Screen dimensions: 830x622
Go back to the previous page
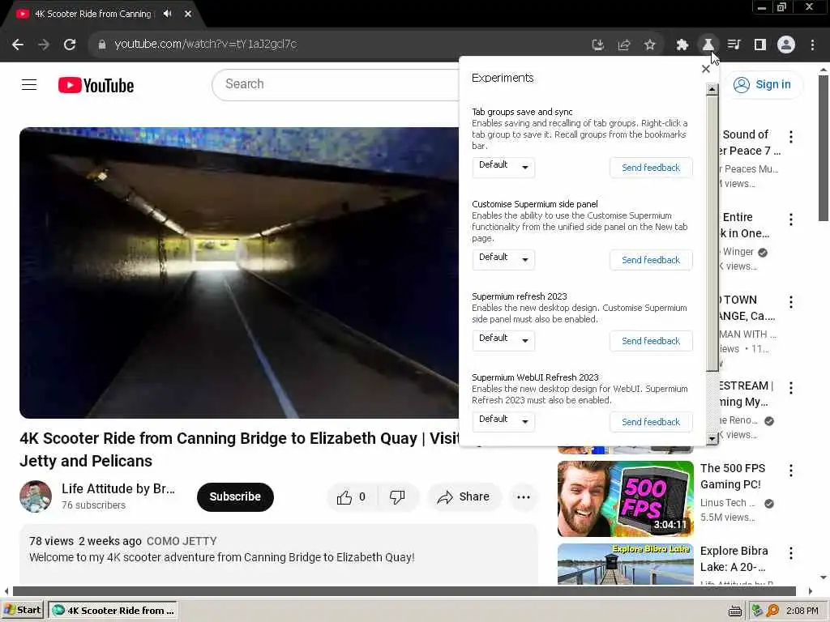(18, 45)
